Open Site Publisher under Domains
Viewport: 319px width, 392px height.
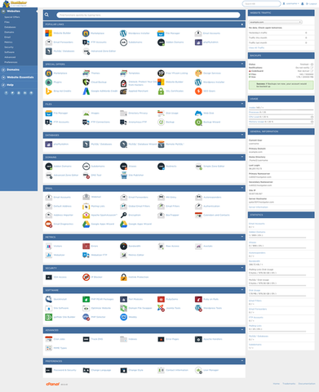[x=136, y=175]
